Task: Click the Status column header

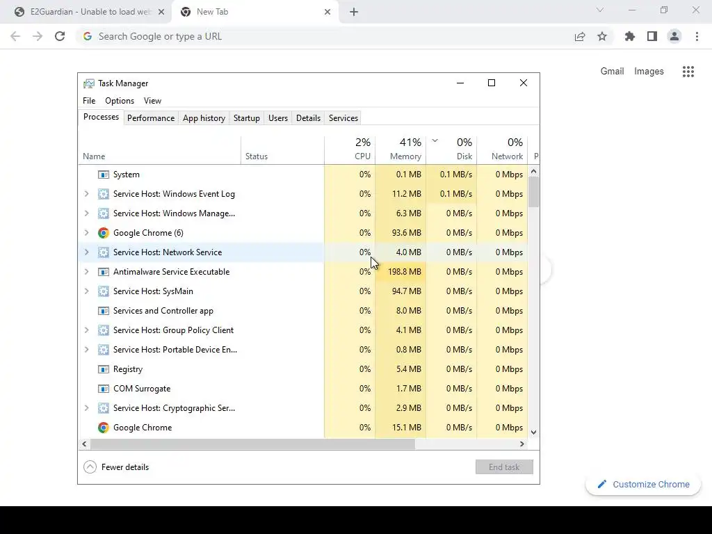Action: point(282,150)
